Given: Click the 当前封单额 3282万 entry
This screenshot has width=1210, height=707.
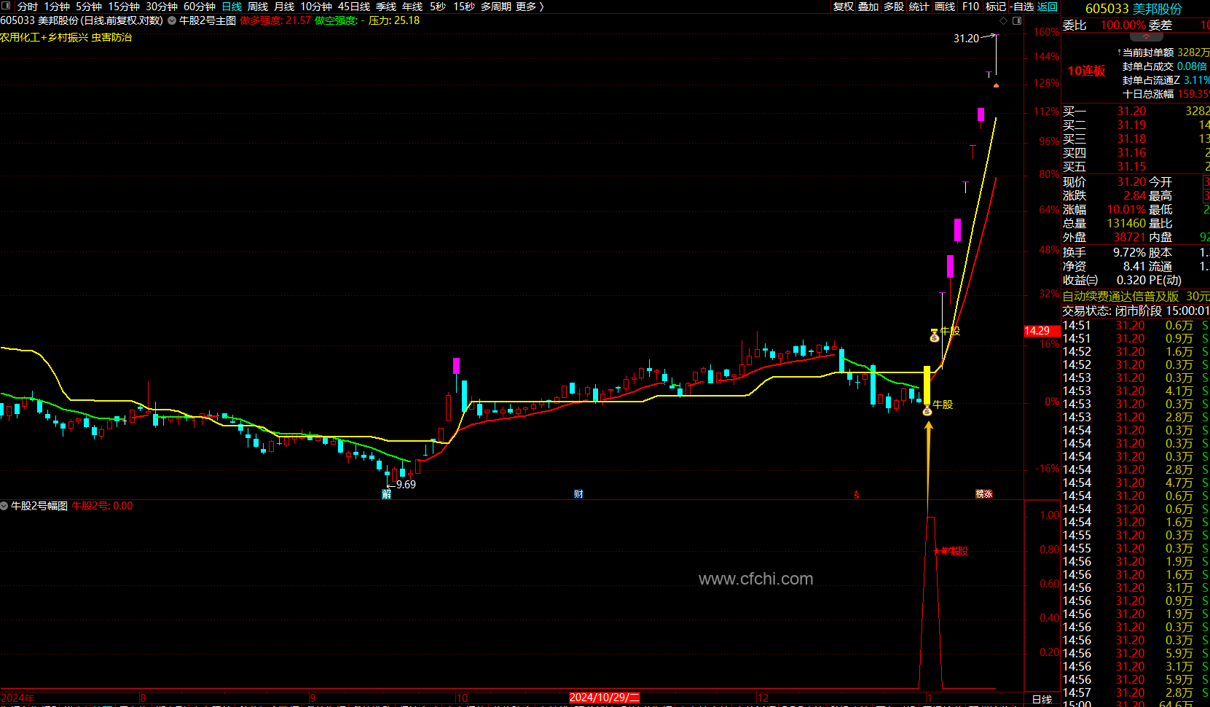Looking at the screenshot, I should 1166,52.
